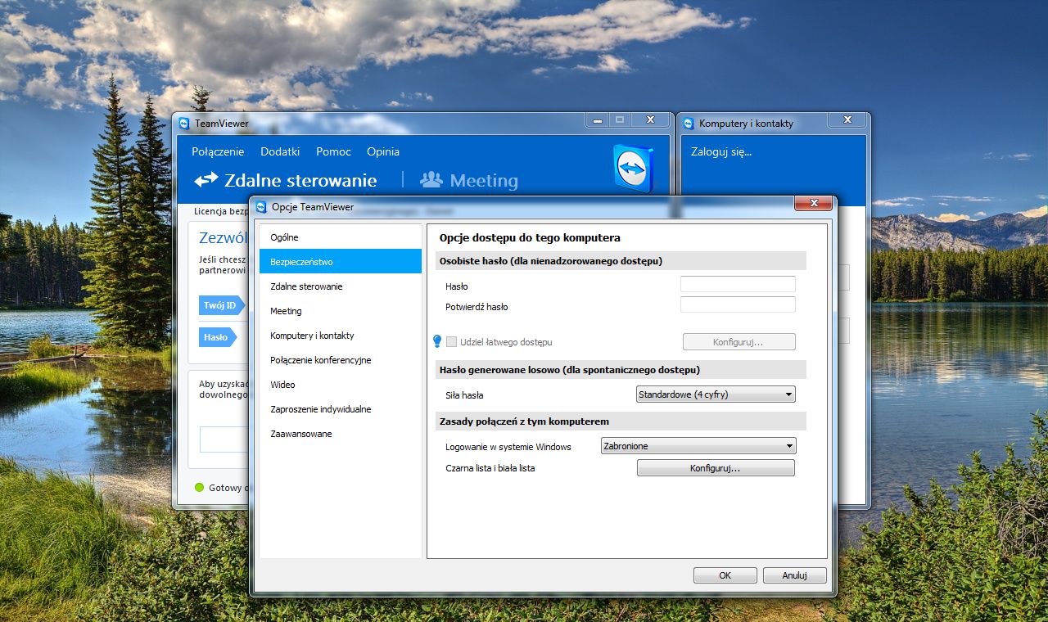The height and width of the screenshot is (622, 1048).
Task: Click the Hasło label in TeamViewer main window
Action: pos(216,336)
